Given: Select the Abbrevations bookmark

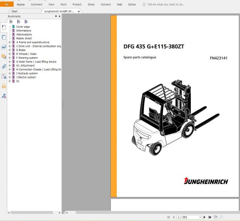Looking at the screenshot, I should pos(24,34).
